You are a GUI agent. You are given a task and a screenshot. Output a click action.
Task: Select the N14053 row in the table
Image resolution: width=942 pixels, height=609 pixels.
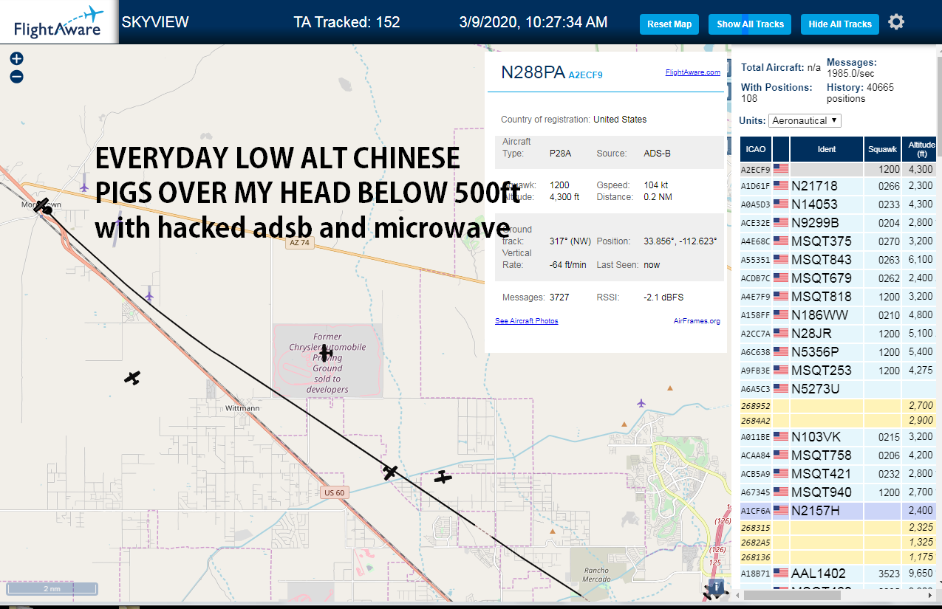[839, 204]
